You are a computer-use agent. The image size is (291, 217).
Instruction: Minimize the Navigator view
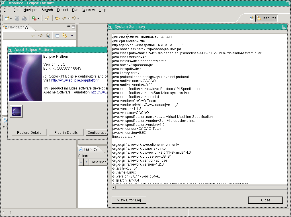coord(69,27)
